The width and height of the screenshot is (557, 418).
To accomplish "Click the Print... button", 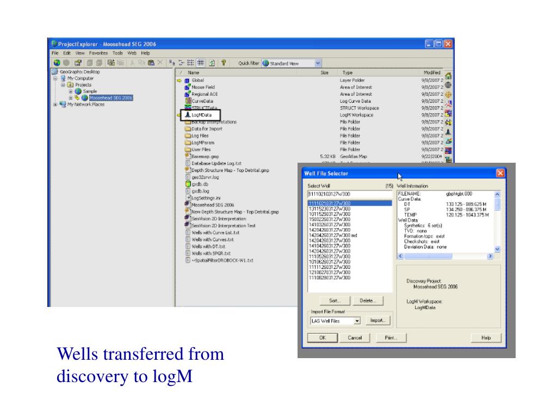I will (x=391, y=337).
